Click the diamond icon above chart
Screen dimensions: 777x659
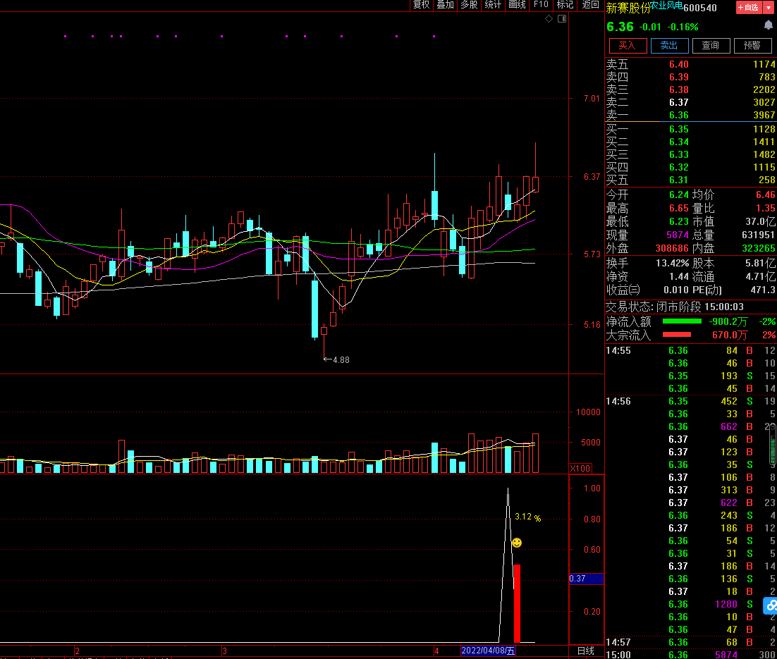[549, 19]
